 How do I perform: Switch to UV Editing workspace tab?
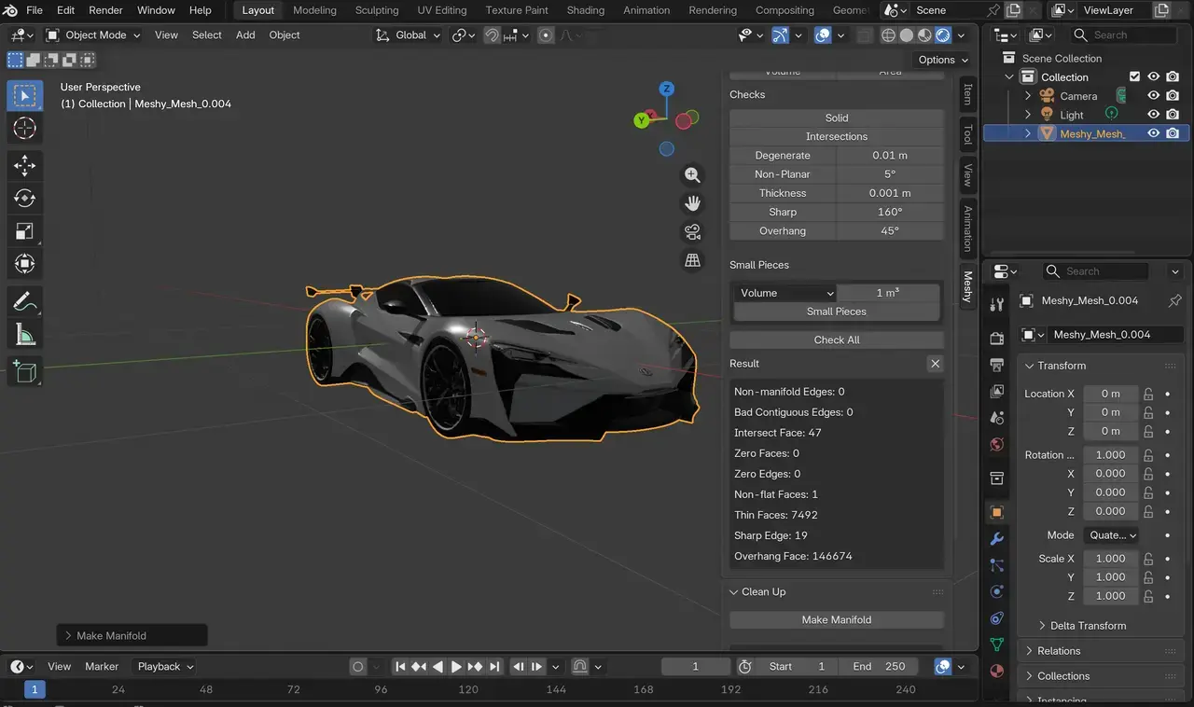(x=442, y=10)
